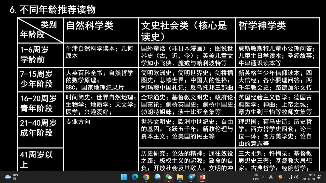Click the row header 16-20周岁 青年阶段
This screenshot has height=183, width=326.
(x=40, y=104)
